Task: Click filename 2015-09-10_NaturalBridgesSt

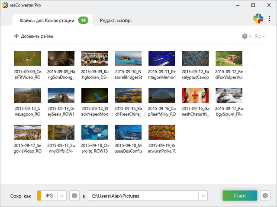Action: 128,75
